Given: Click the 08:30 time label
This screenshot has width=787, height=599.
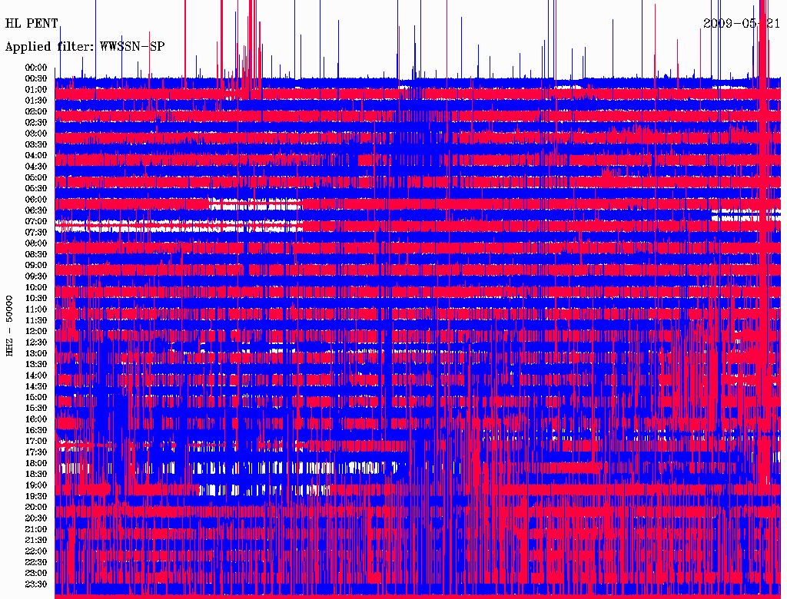Looking at the screenshot, I should [36, 255].
